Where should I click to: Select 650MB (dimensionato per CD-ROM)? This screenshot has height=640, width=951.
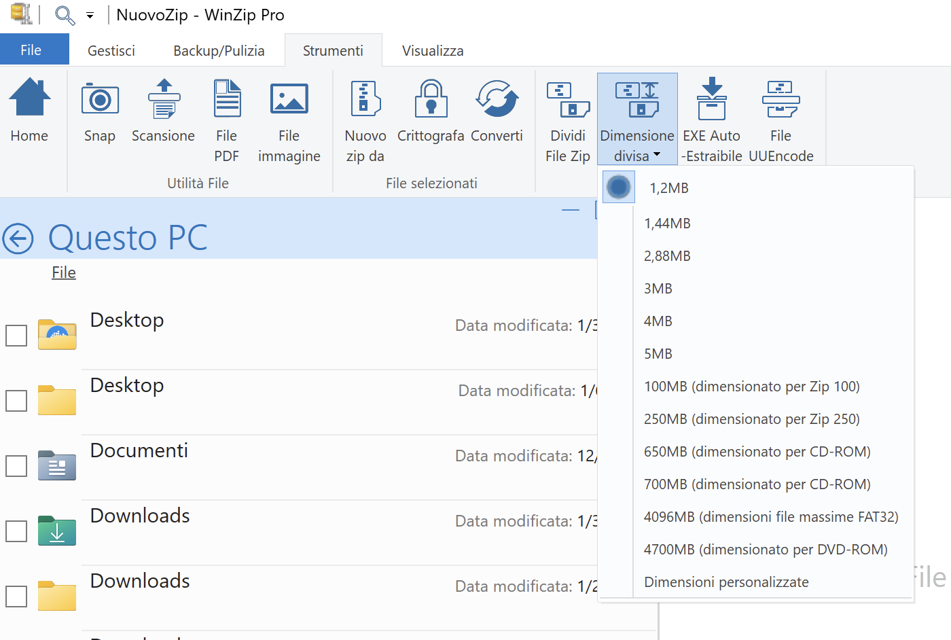[x=756, y=452]
